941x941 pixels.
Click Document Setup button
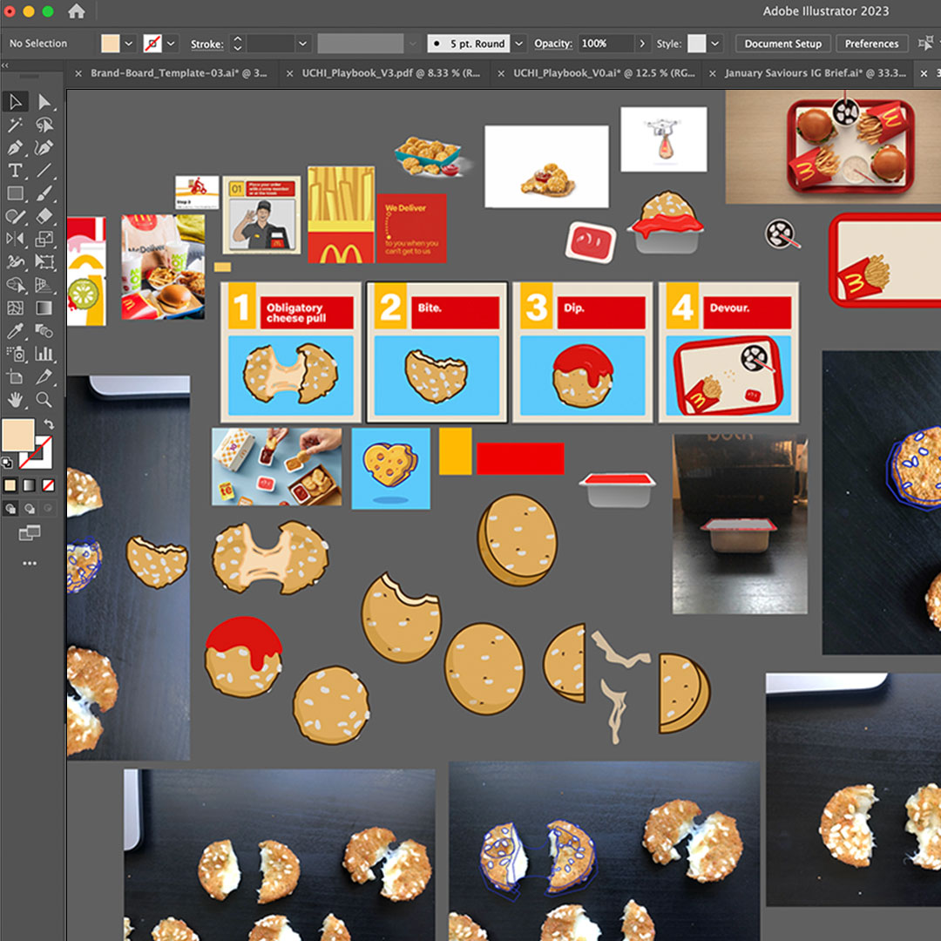[x=782, y=44]
